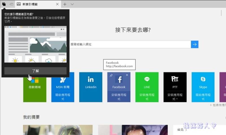The width and height of the screenshot is (226, 135).
Task: Click the tabs preview illustration in popup
Action: click(x=36, y=44)
